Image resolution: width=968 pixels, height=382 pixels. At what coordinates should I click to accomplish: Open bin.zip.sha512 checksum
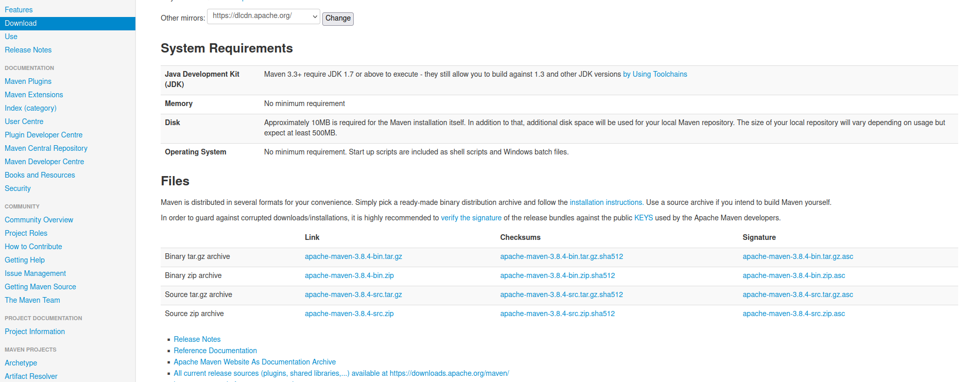(x=558, y=275)
